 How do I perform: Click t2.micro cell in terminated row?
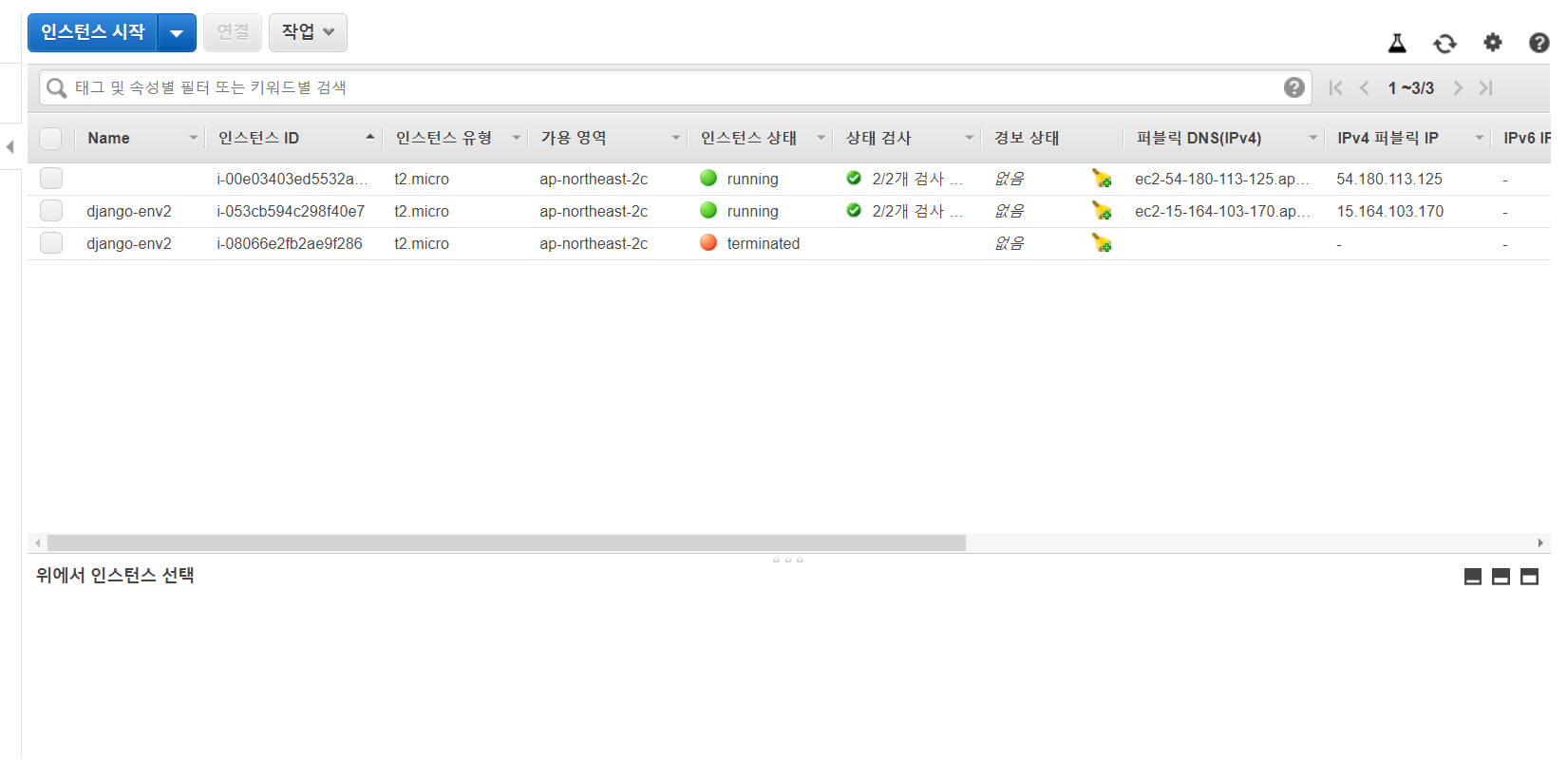[x=422, y=243]
